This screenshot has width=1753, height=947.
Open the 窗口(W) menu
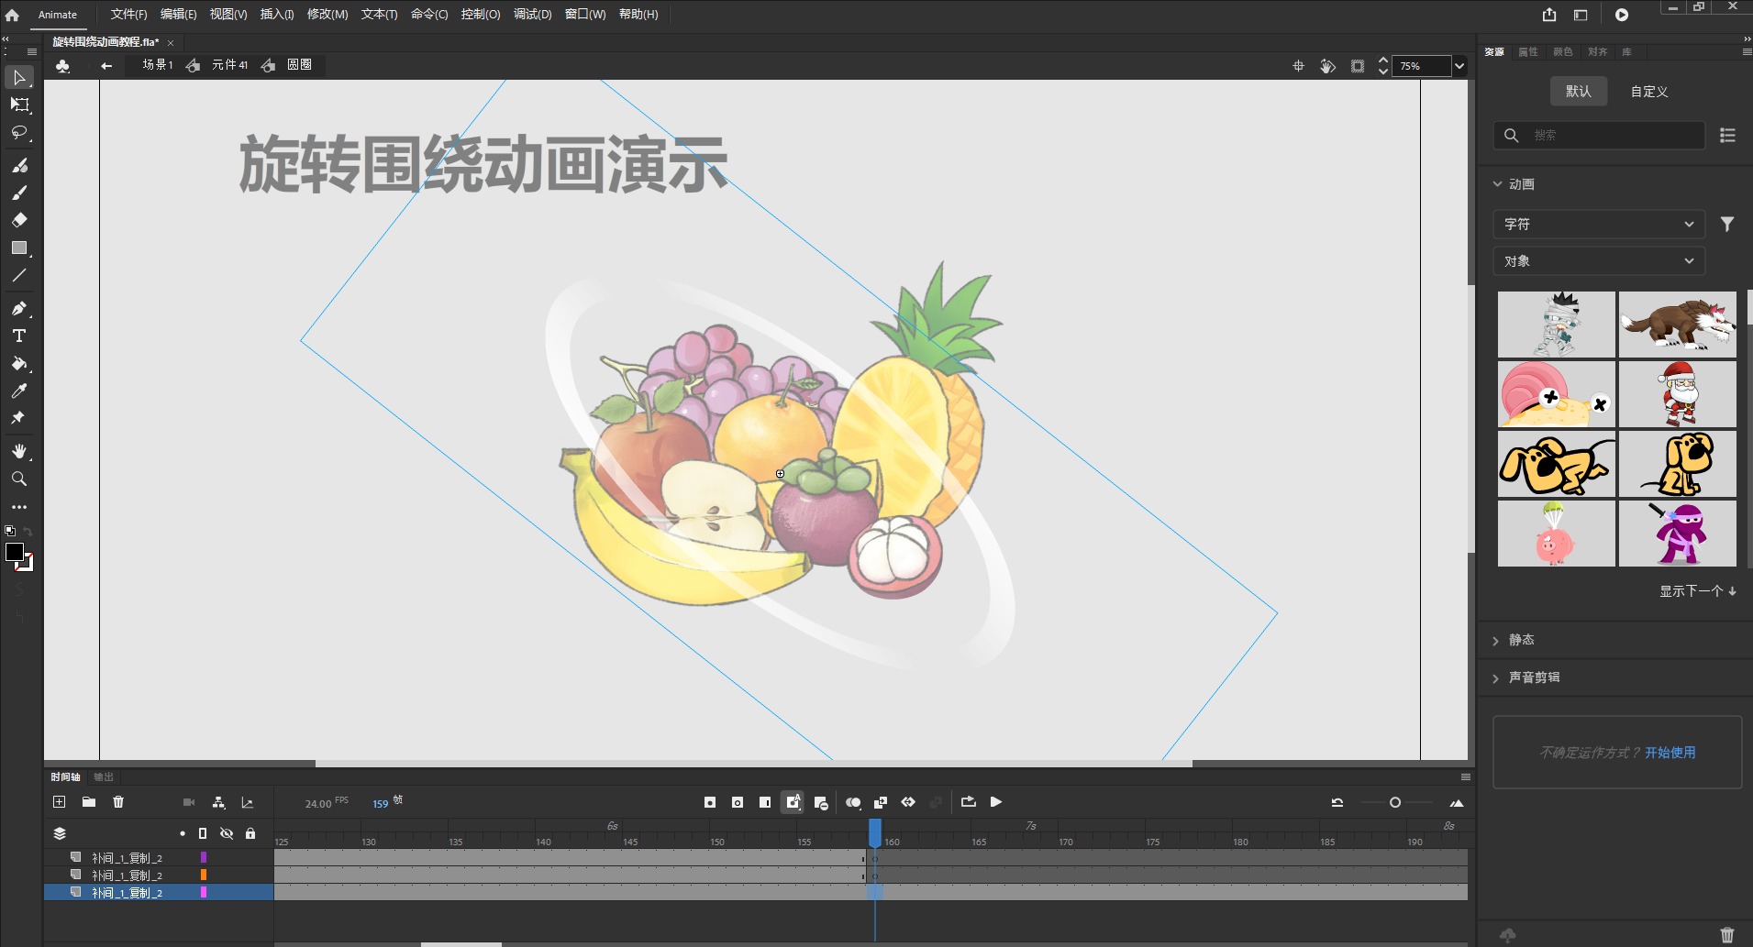[585, 15]
